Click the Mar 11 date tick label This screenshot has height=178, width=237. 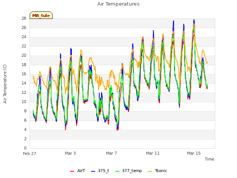(x=153, y=153)
